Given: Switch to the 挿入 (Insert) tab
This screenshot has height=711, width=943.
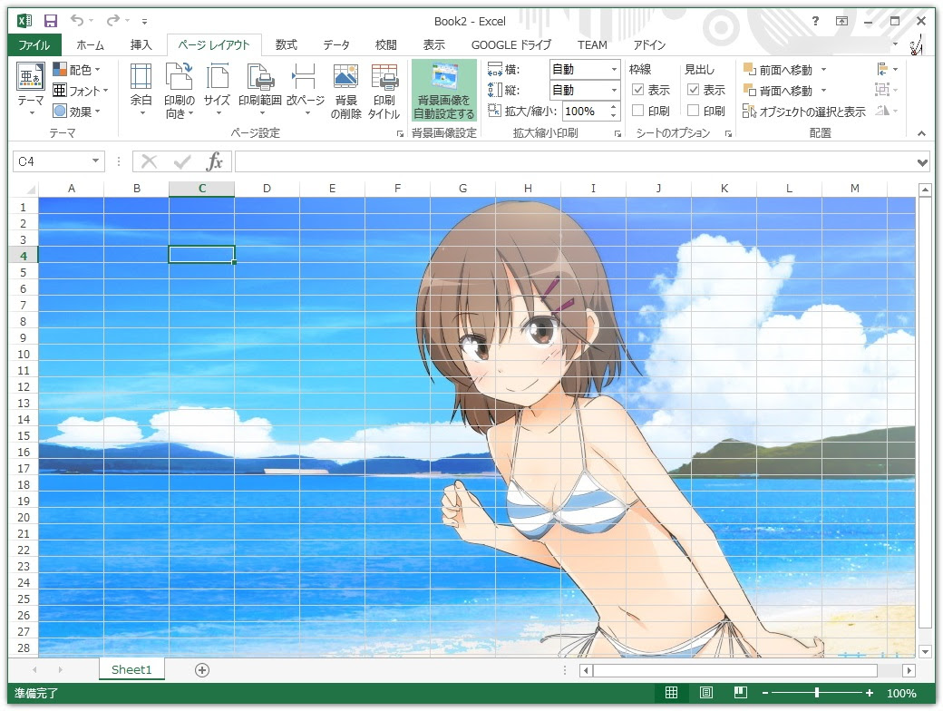Looking at the screenshot, I should 141,45.
